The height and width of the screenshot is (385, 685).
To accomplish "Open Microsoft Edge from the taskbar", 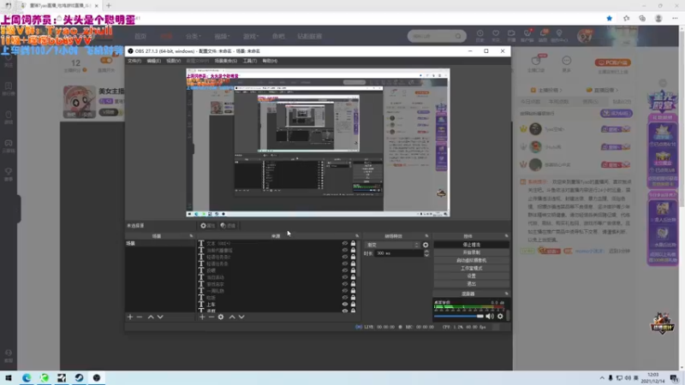I will (27, 377).
